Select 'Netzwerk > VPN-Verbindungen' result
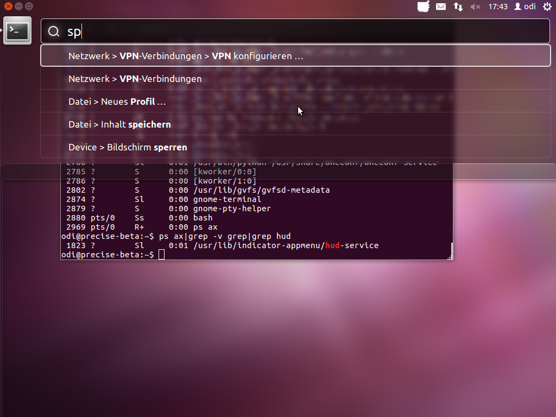 [295, 79]
